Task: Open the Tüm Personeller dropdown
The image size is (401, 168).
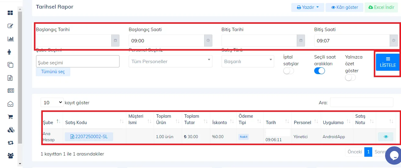Action: [171, 61]
